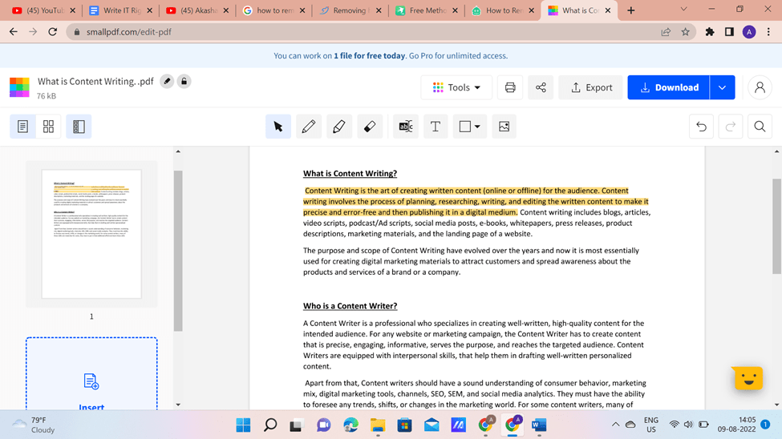The width and height of the screenshot is (782, 439).
Task: Click document scrollbar thumb
Action: point(776,226)
